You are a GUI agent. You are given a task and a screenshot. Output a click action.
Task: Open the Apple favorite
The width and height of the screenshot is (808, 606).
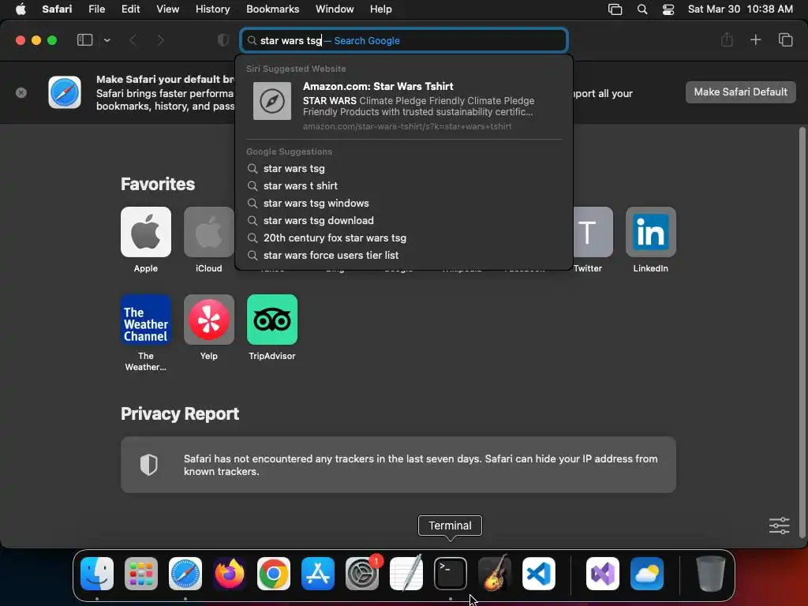pos(146,232)
